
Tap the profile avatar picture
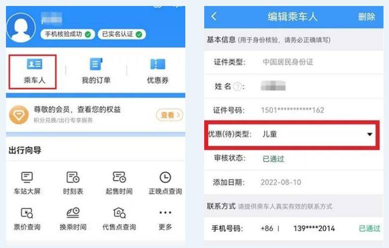click(x=21, y=27)
